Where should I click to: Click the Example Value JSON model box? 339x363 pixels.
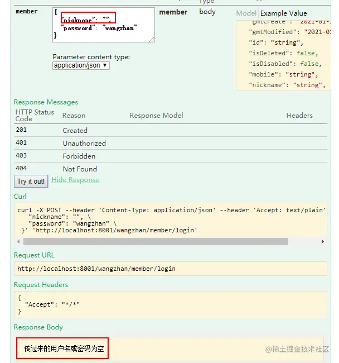pos(284,55)
